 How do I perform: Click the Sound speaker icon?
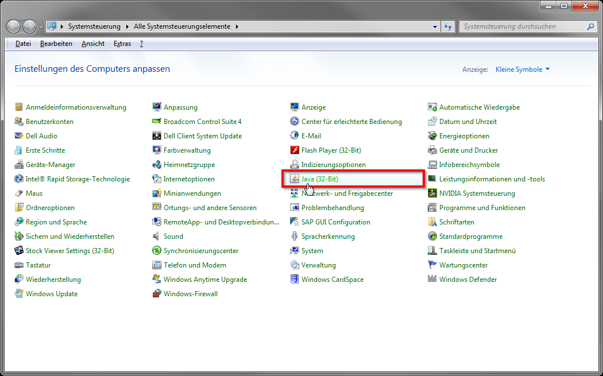157,237
